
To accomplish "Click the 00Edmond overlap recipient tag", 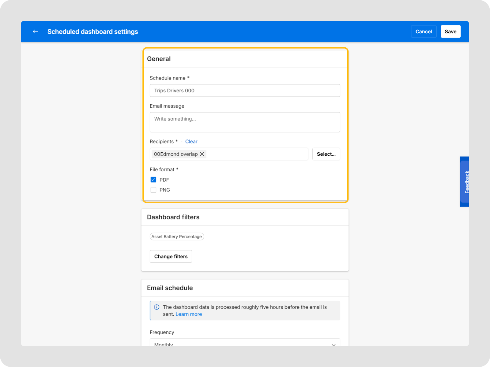I will coord(175,154).
